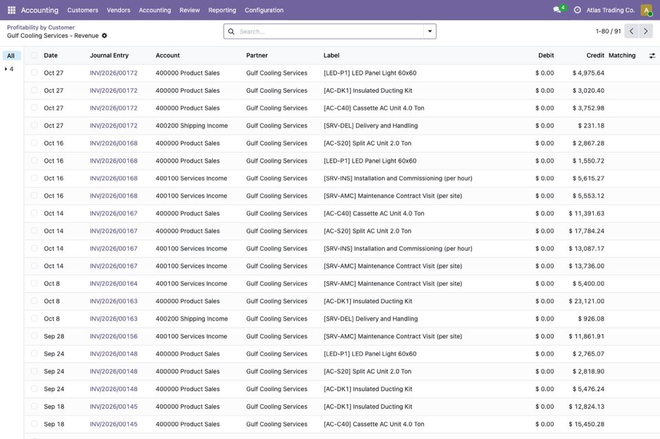Toggle the search options dropdown arrow
This screenshot has height=439, width=660.
click(429, 32)
